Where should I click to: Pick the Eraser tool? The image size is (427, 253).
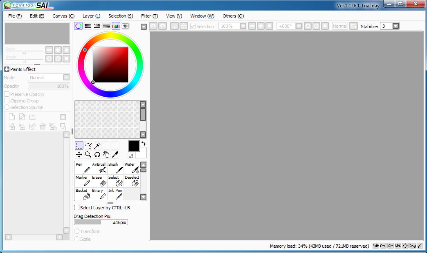[99, 181]
